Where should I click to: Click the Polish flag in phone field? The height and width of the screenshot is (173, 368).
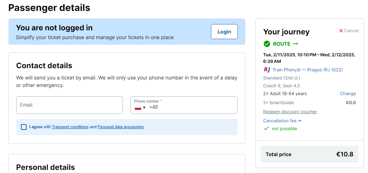point(138,108)
